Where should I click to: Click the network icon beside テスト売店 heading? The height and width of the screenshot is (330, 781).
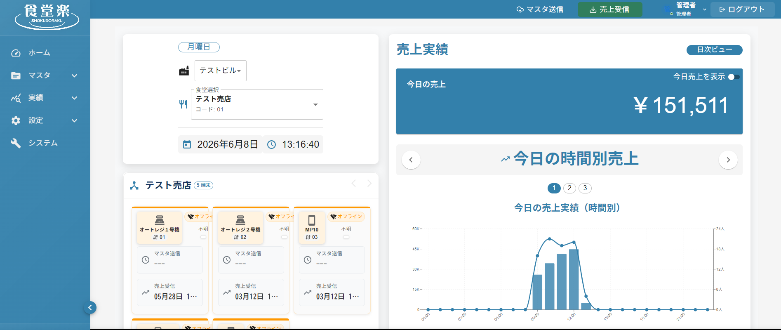coord(134,186)
